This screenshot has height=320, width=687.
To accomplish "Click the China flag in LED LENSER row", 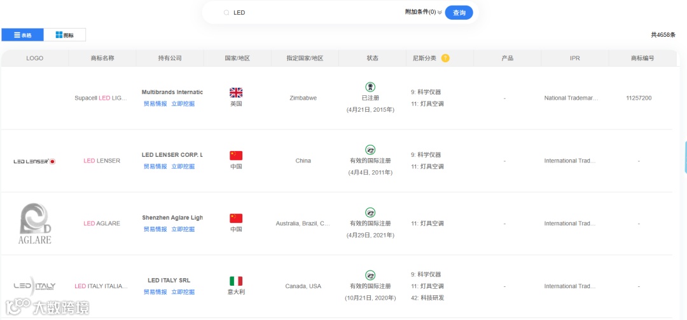I will [236, 156].
